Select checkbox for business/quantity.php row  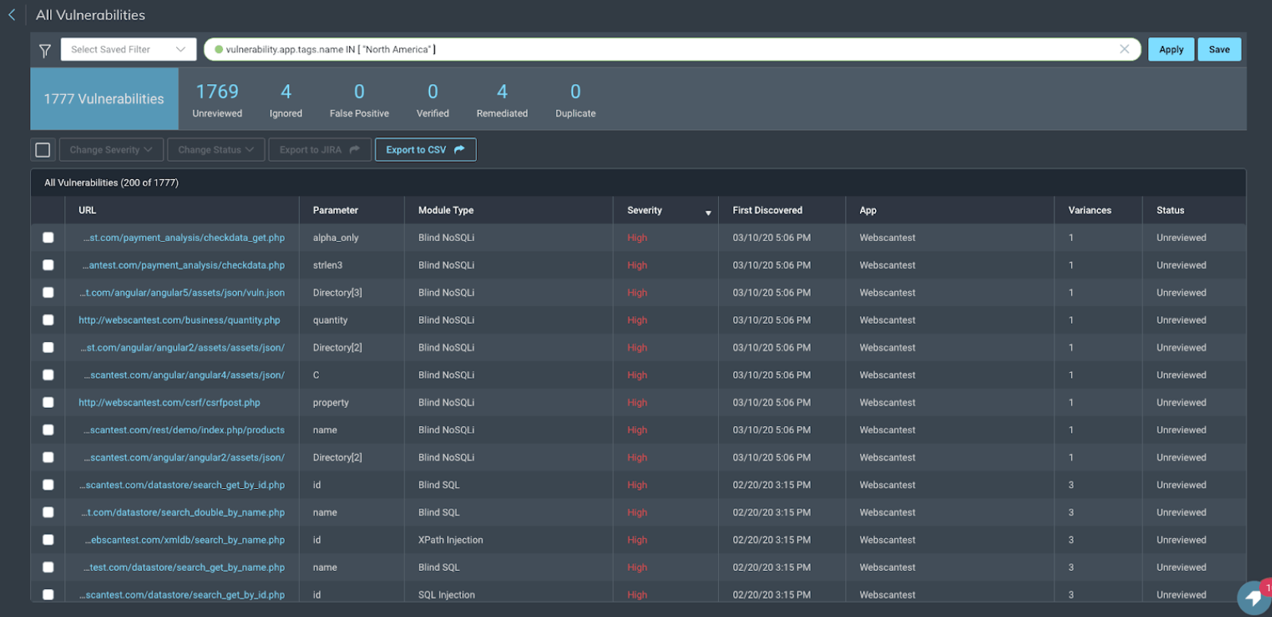pos(48,320)
